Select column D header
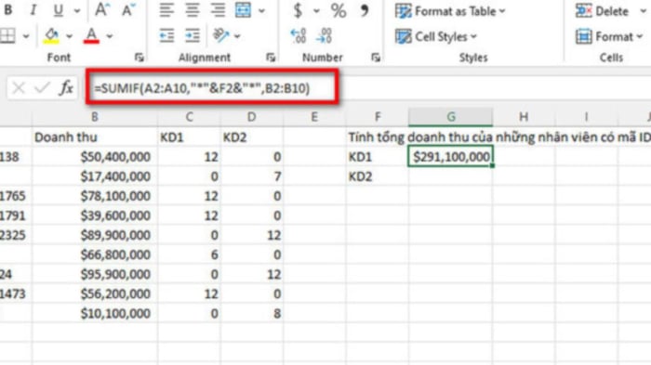The height and width of the screenshot is (365, 651). pyautogui.click(x=252, y=117)
